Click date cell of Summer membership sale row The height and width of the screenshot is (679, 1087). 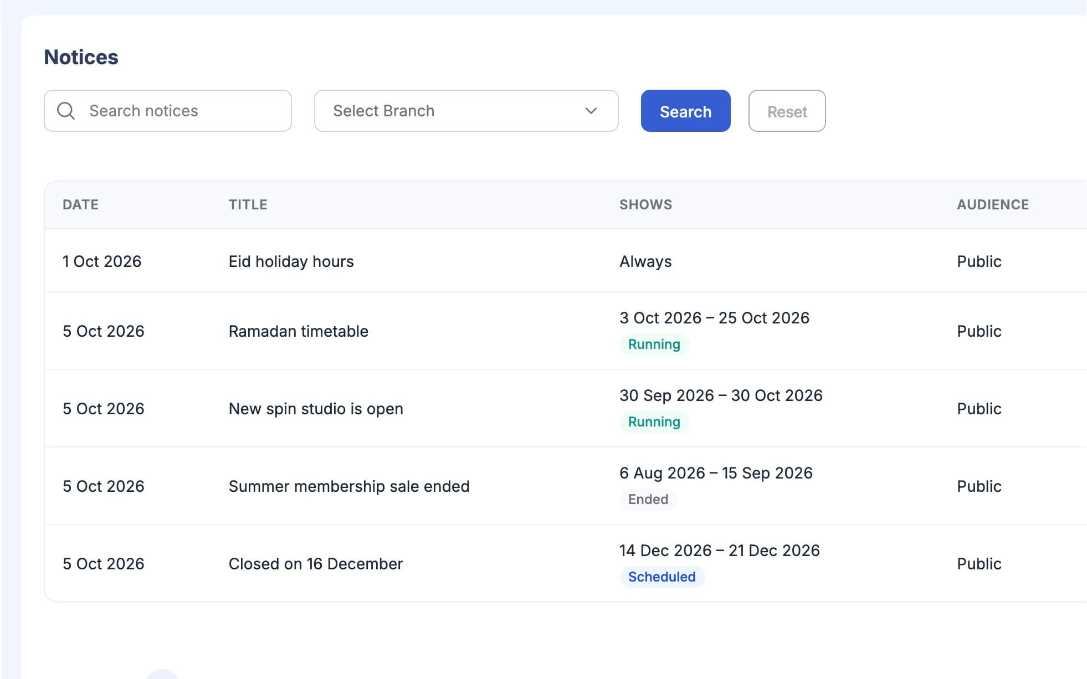click(103, 486)
